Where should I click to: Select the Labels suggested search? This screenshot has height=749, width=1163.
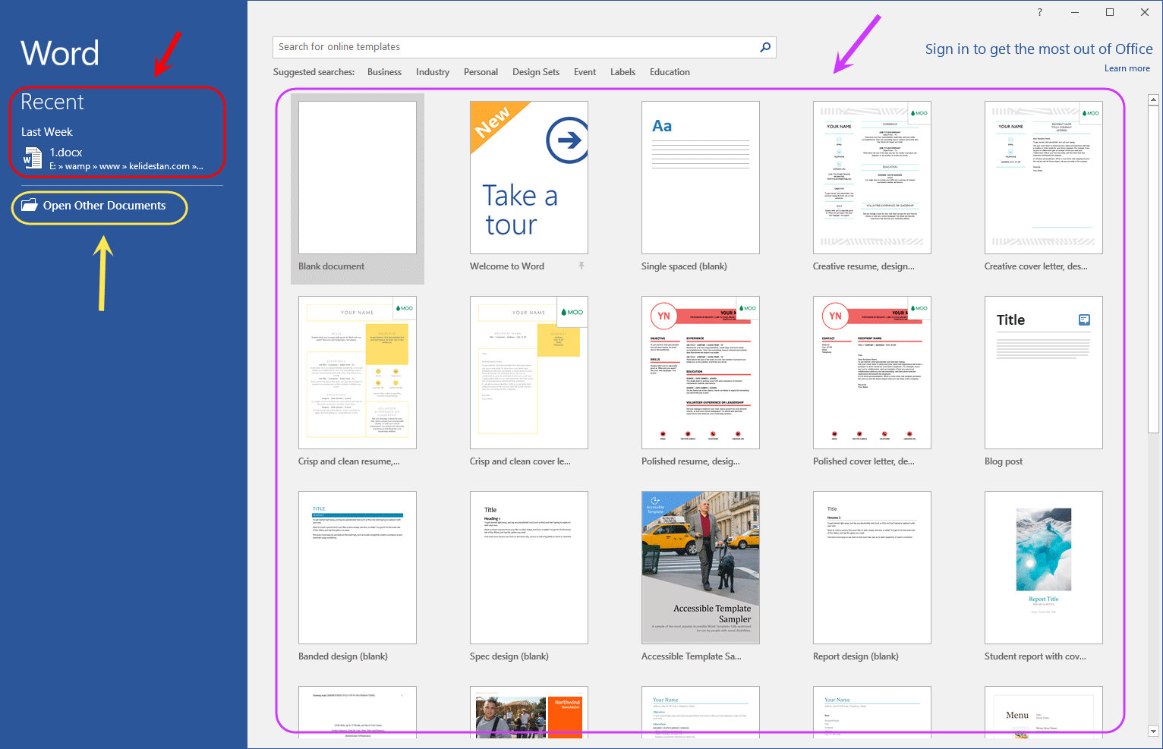(622, 72)
